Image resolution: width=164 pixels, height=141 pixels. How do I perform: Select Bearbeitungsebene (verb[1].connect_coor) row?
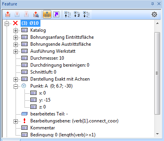[x=74, y=121]
